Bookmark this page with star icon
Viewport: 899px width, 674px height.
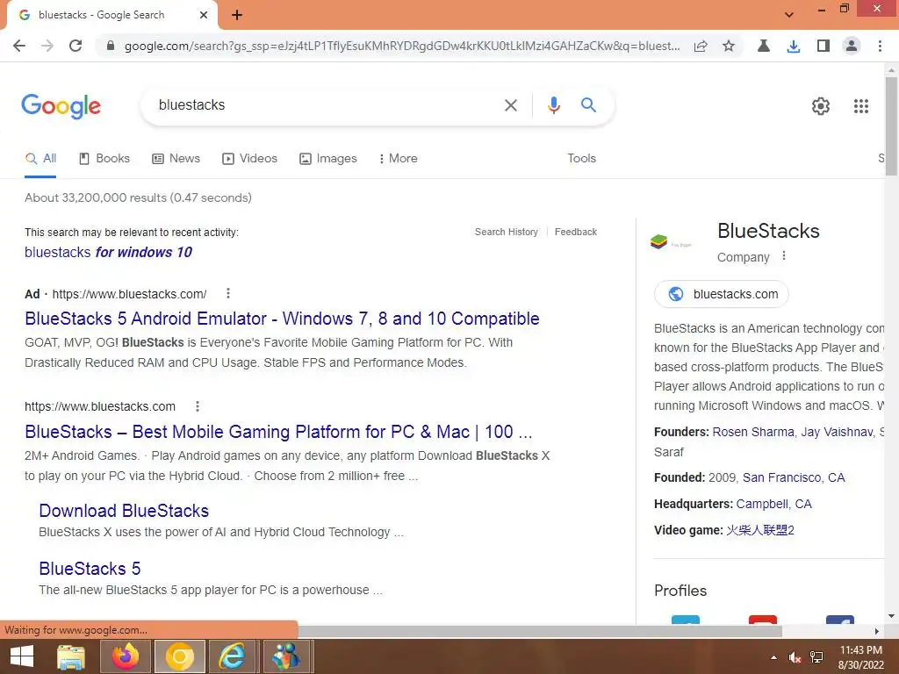click(728, 46)
